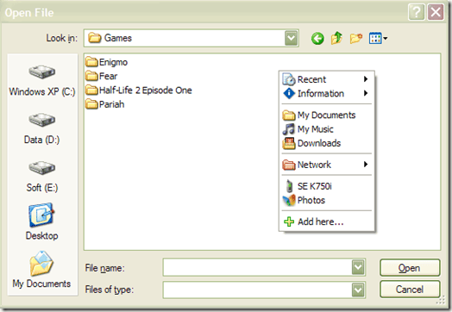Create a new folder

356,38
